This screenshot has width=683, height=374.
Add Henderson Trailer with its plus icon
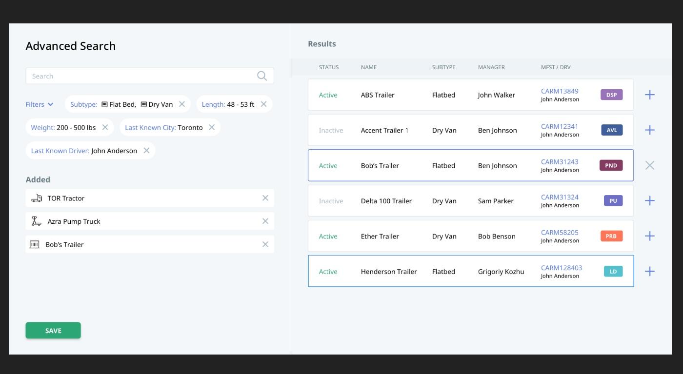pyautogui.click(x=650, y=271)
